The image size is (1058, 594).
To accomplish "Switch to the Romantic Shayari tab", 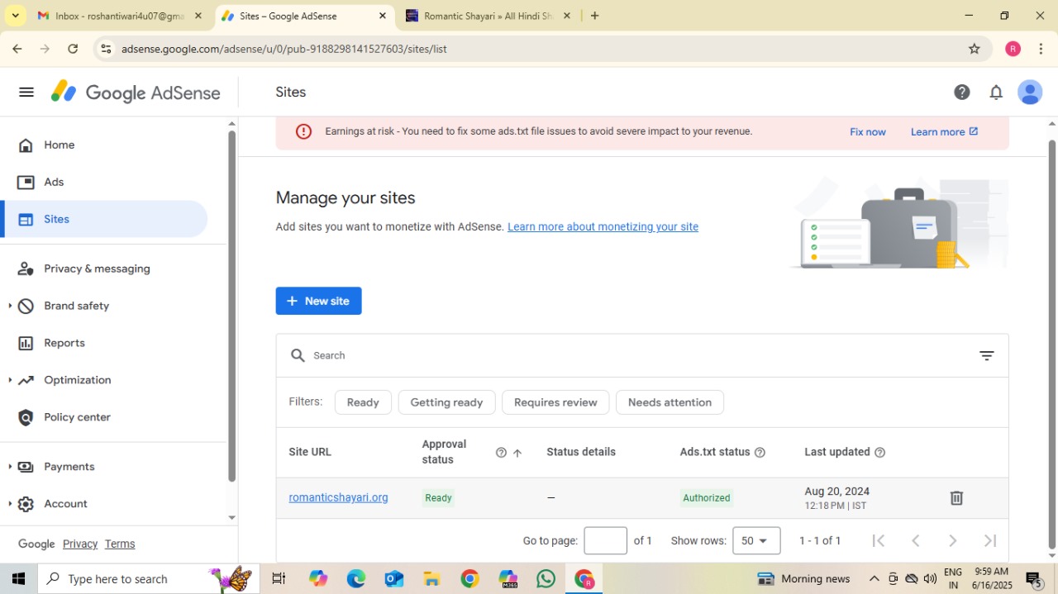I will [488, 16].
